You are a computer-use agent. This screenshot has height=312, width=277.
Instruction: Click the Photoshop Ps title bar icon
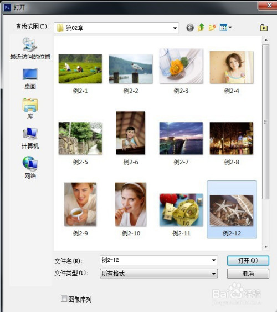coord(7,8)
